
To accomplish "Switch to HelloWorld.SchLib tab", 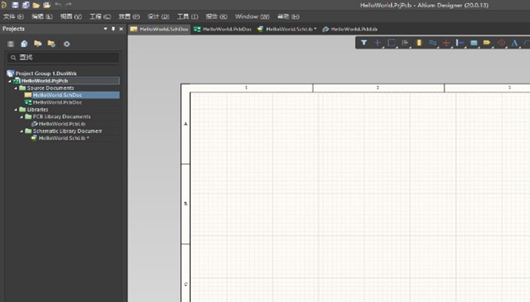I will point(287,30).
